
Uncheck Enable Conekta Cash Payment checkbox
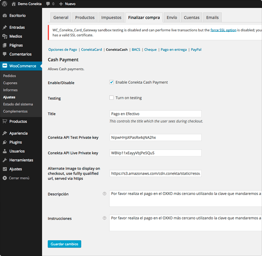pyautogui.click(x=111, y=82)
